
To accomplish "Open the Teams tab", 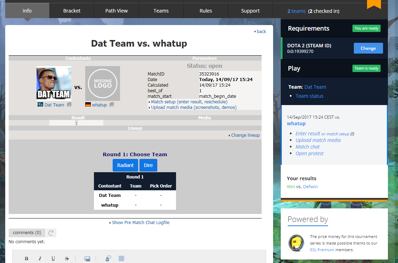I will tap(161, 11).
